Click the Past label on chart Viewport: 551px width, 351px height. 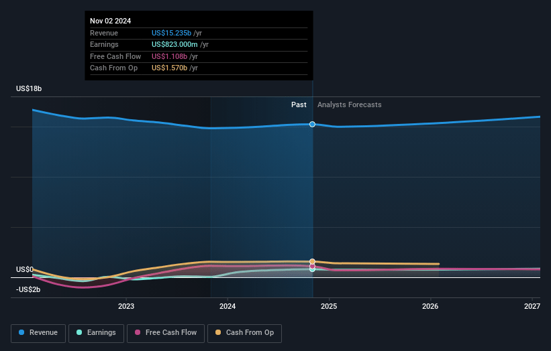(299, 104)
